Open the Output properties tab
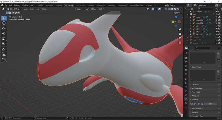The height and width of the screenshot is (120, 222). (186, 62)
